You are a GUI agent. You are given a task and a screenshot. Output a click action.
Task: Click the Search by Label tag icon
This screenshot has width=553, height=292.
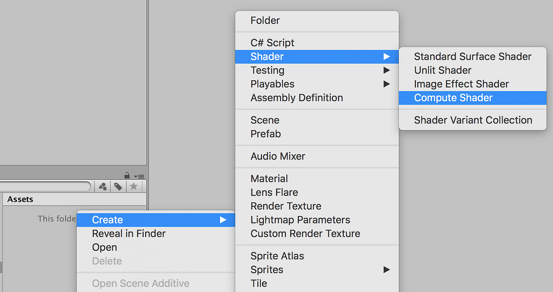[118, 186]
